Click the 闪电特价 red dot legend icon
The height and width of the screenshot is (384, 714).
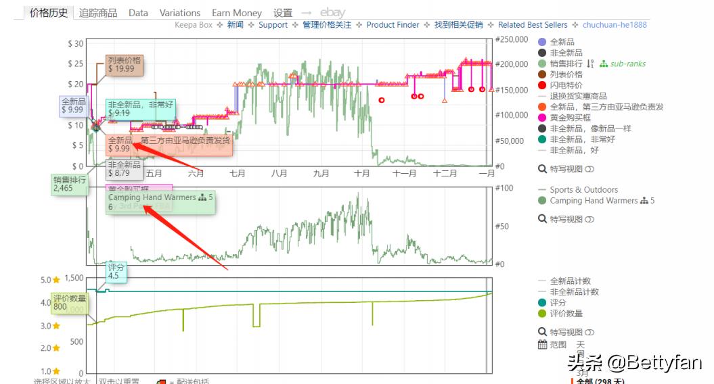pos(542,85)
